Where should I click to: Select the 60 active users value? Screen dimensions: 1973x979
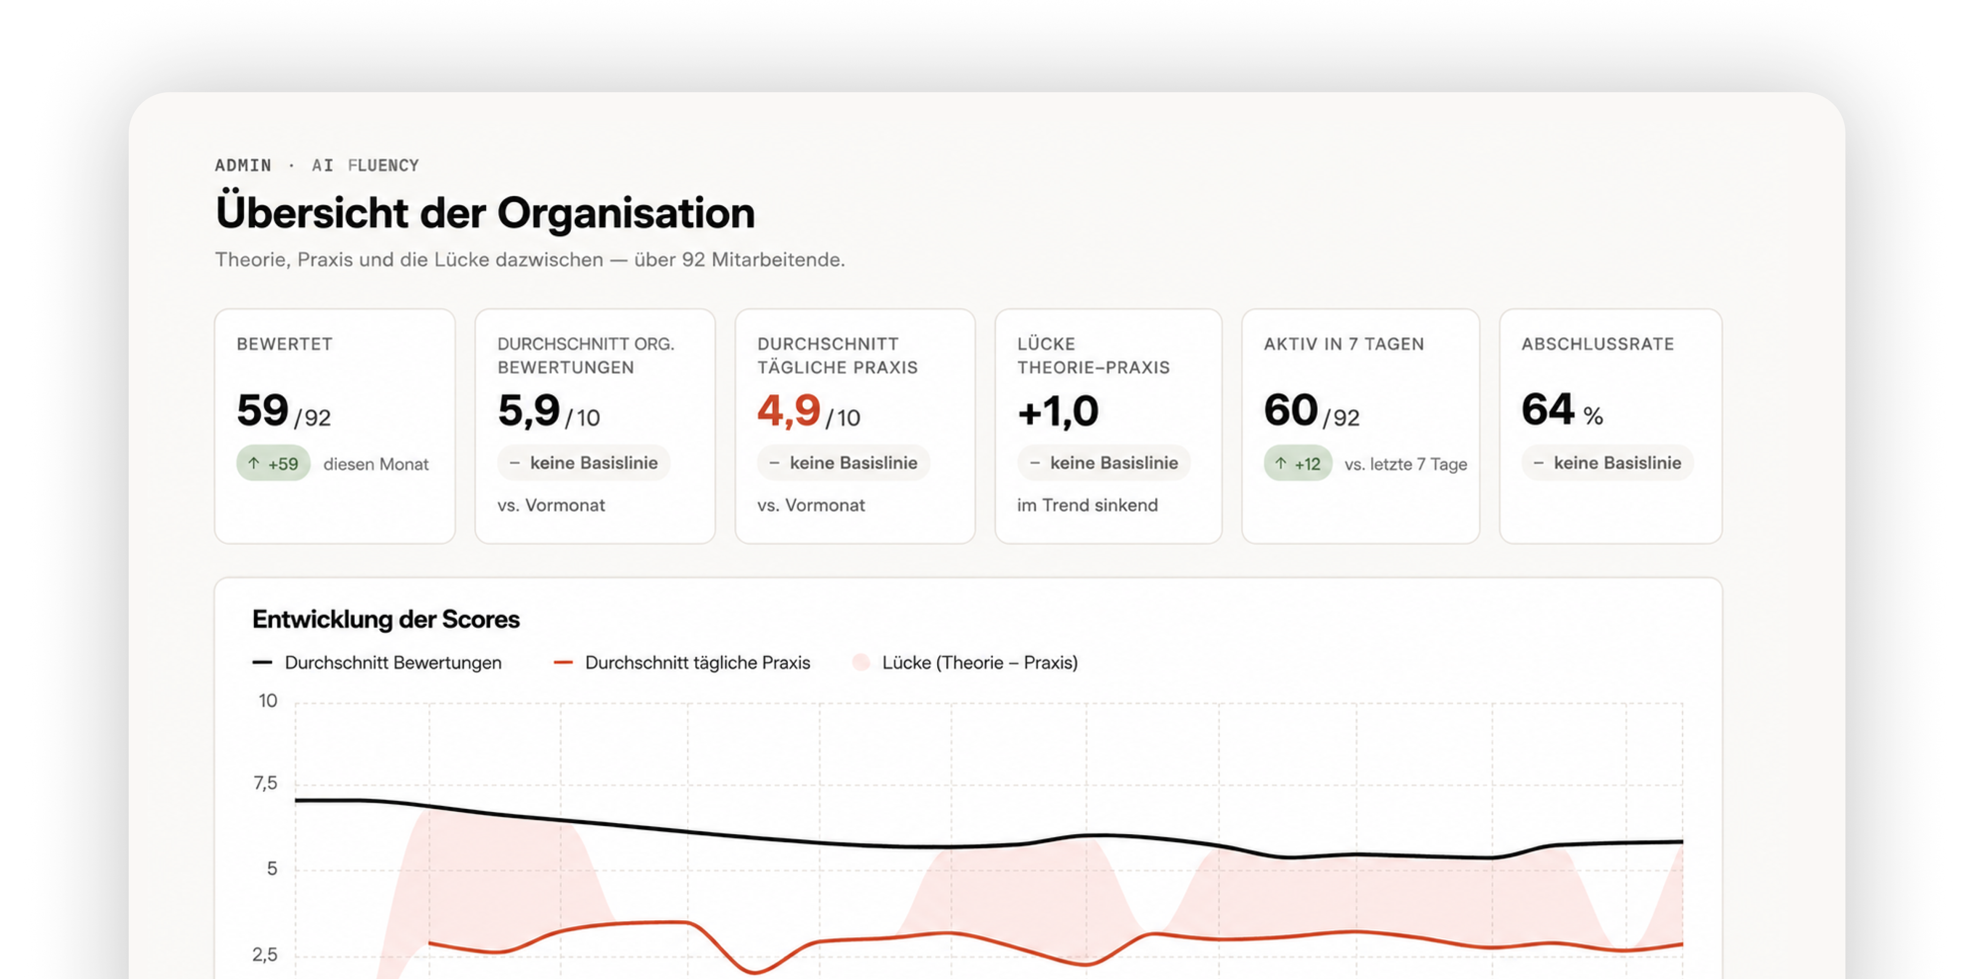coord(1291,409)
